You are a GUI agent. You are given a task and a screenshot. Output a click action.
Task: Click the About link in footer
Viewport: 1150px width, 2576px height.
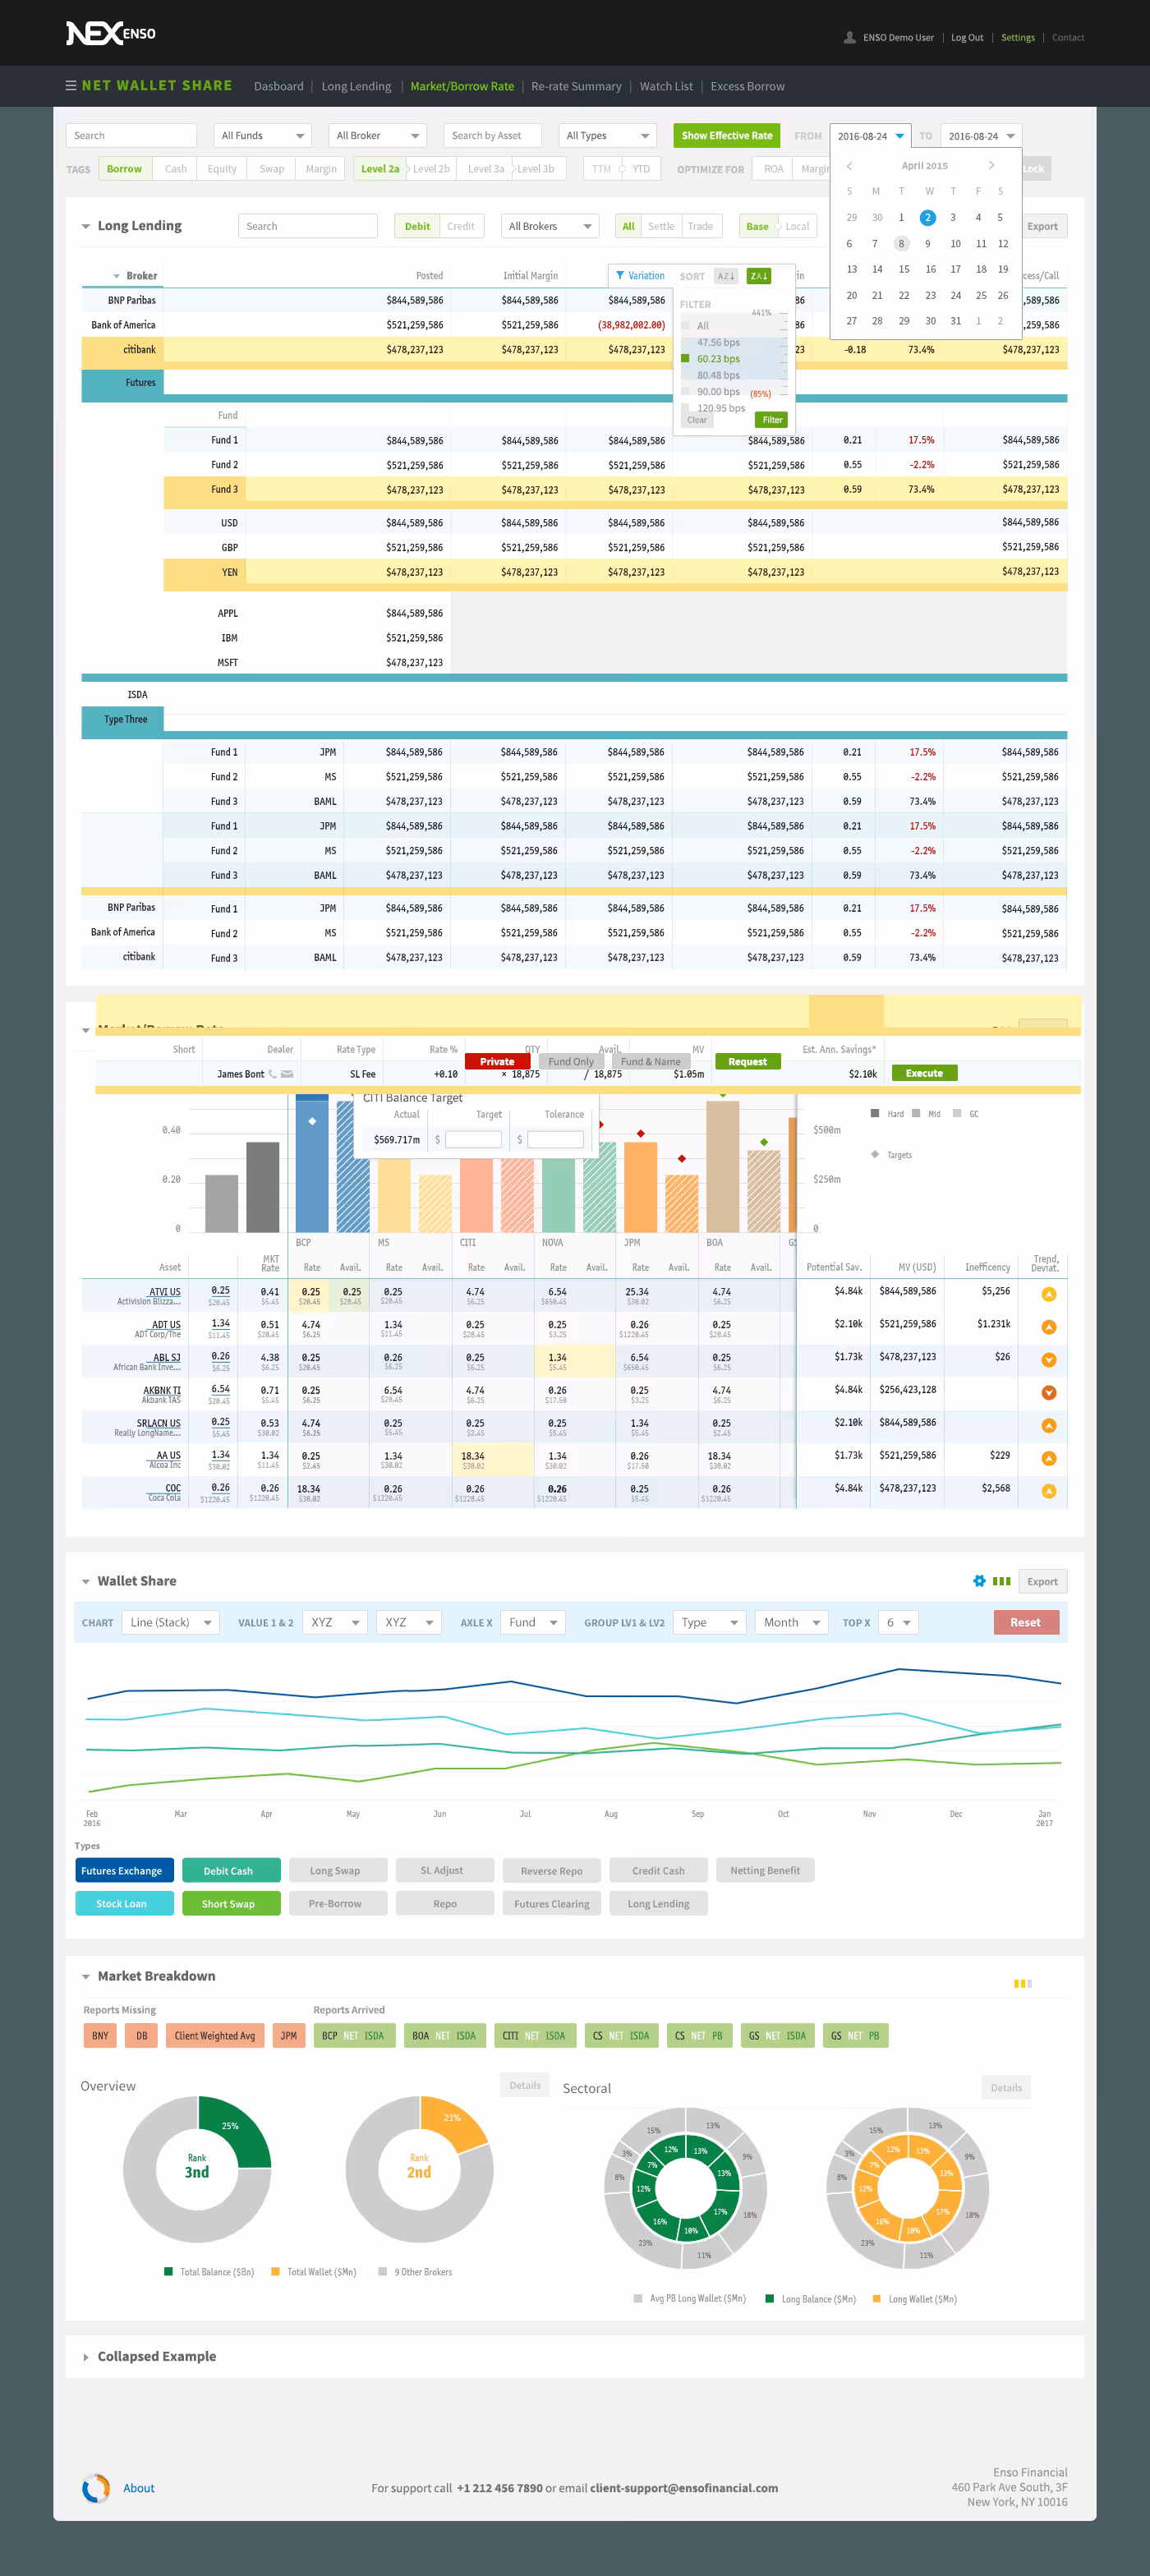pyautogui.click(x=139, y=2488)
